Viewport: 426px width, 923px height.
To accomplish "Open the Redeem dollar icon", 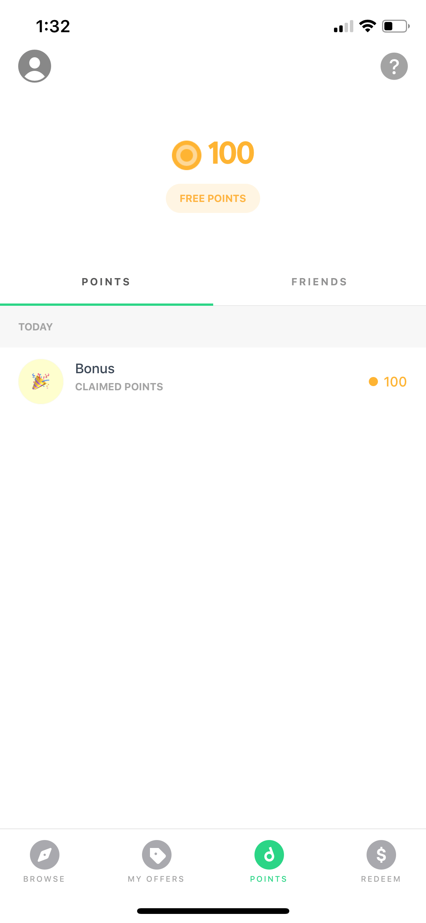I will click(x=381, y=855).
